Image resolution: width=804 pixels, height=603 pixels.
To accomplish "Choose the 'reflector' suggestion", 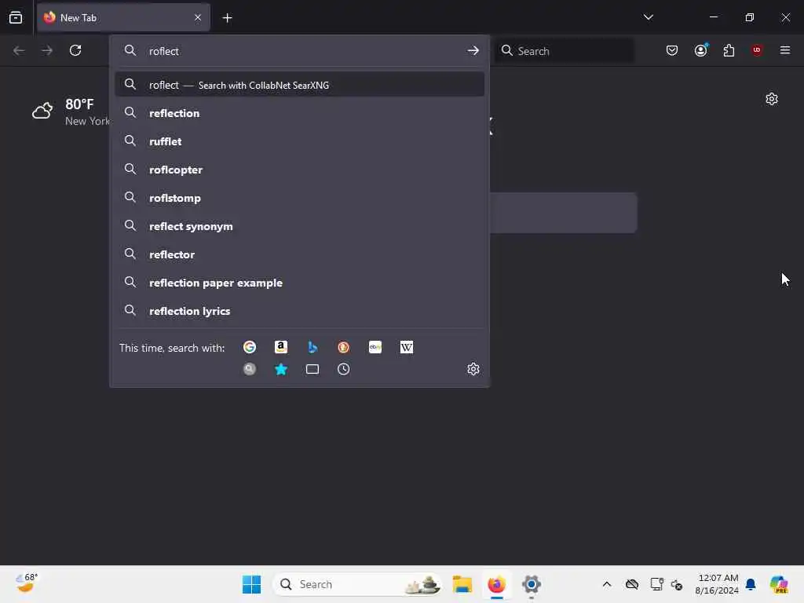I will 299,254.
